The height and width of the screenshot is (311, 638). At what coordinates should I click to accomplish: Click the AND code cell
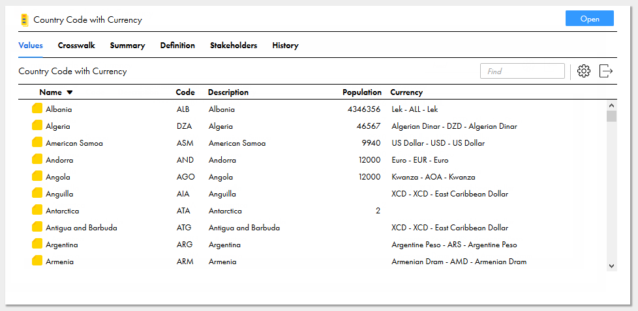tap(185, 160)
